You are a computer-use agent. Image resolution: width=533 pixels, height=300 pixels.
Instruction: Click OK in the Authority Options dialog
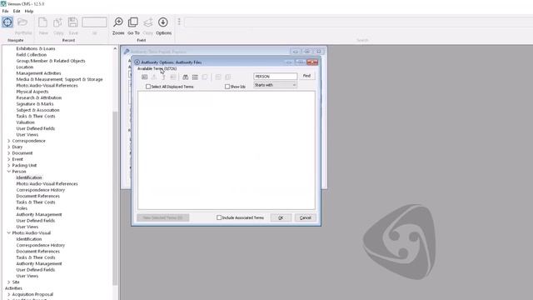coord(281,217)
